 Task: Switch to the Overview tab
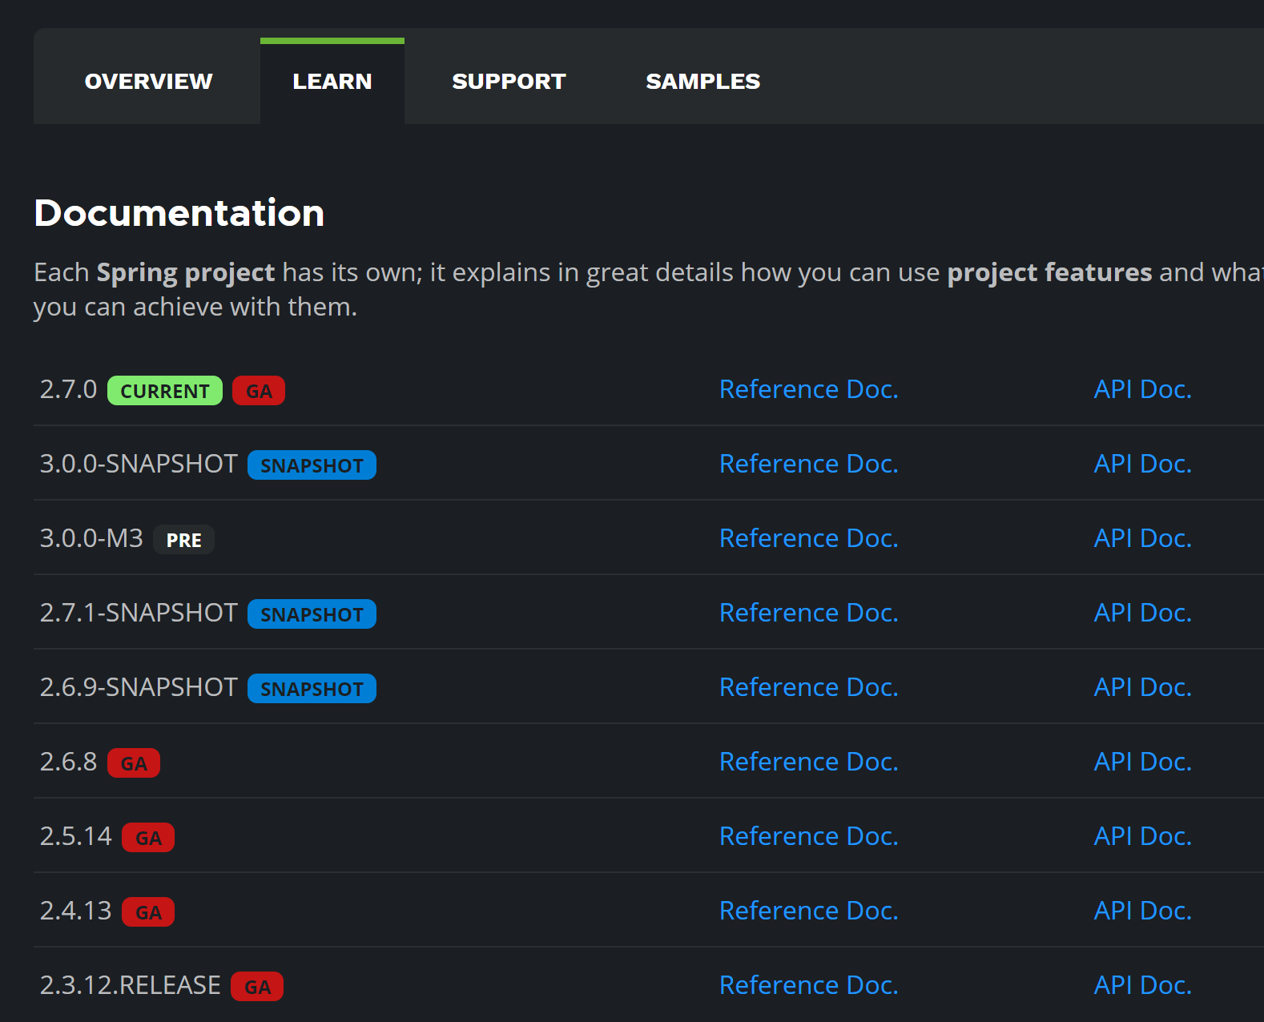[x=148, y=81]
